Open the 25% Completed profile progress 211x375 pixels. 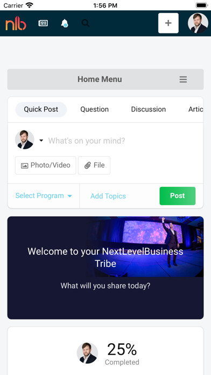(x=108, y=353)
